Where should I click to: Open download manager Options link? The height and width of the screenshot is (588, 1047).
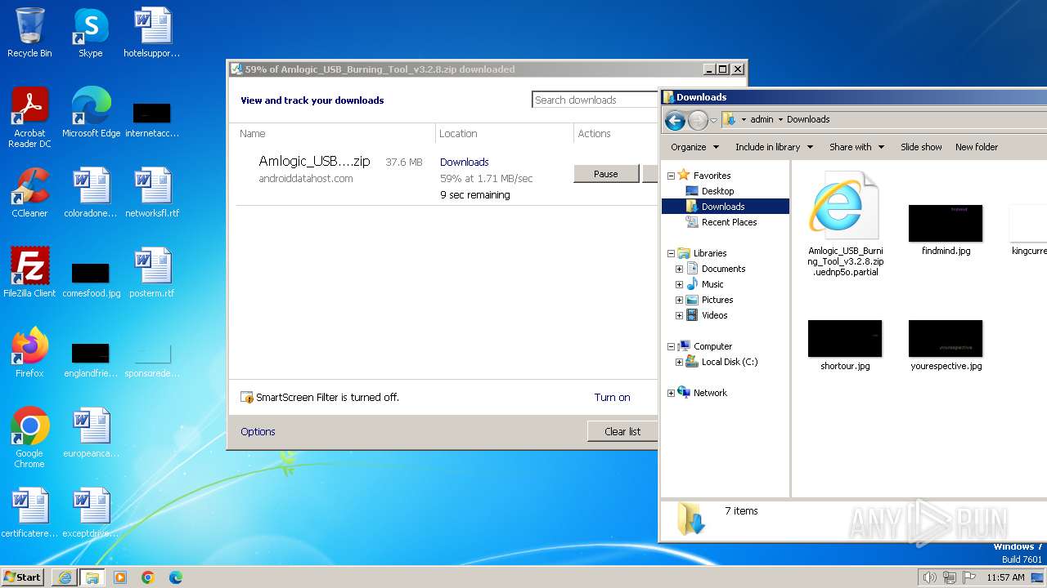point(258,431)
